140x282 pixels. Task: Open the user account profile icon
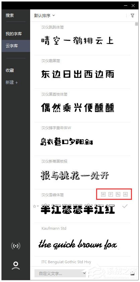click(x=16, y=266)
